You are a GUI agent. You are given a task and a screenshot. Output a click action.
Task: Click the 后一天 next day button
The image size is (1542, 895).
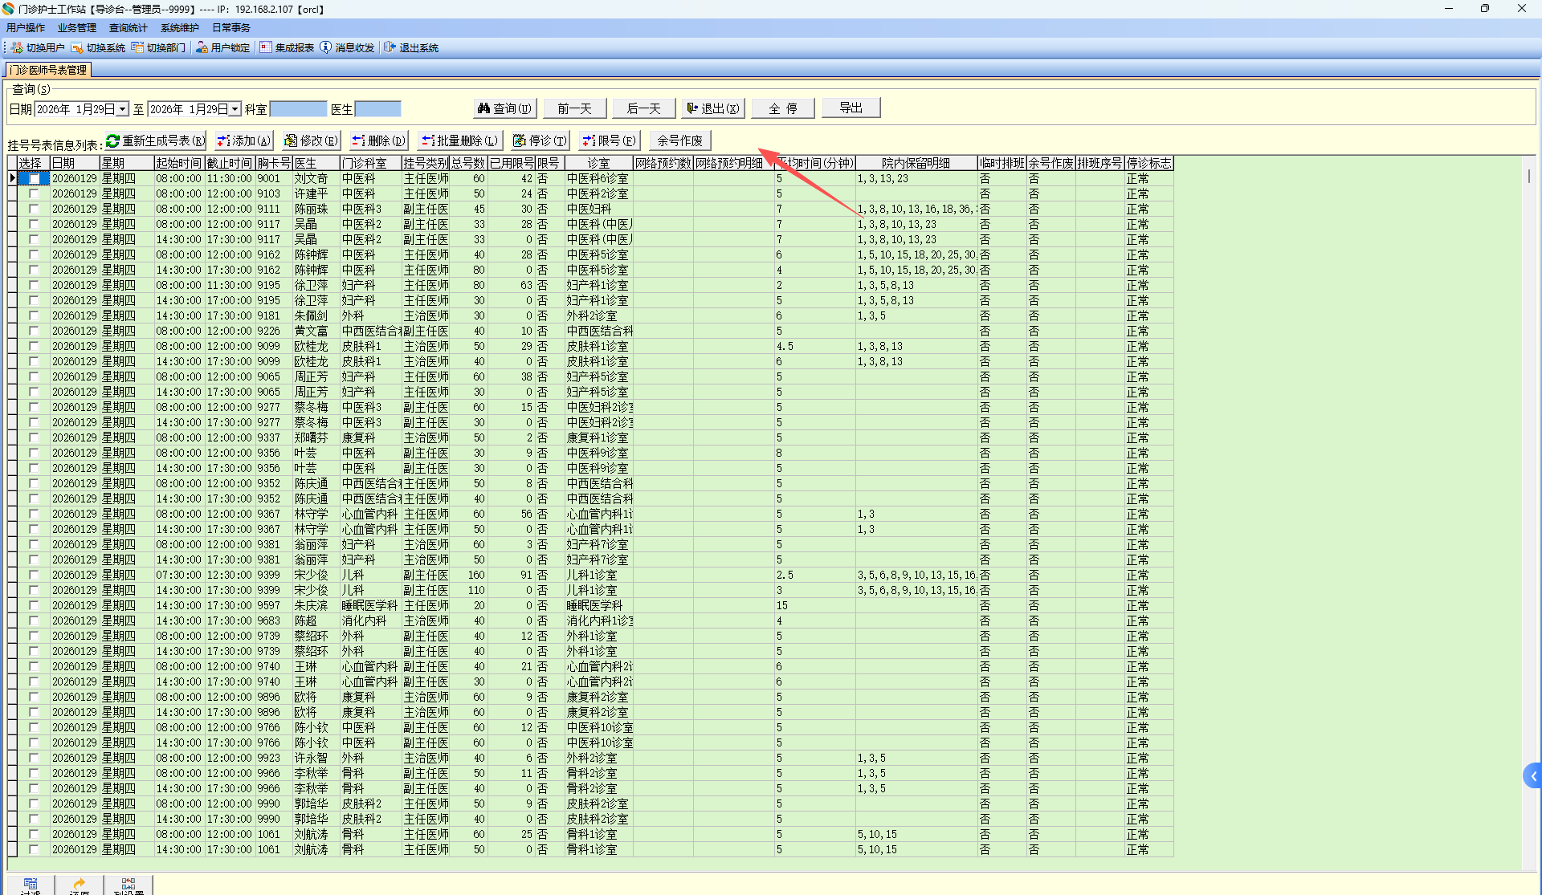(x=643, y=109)
